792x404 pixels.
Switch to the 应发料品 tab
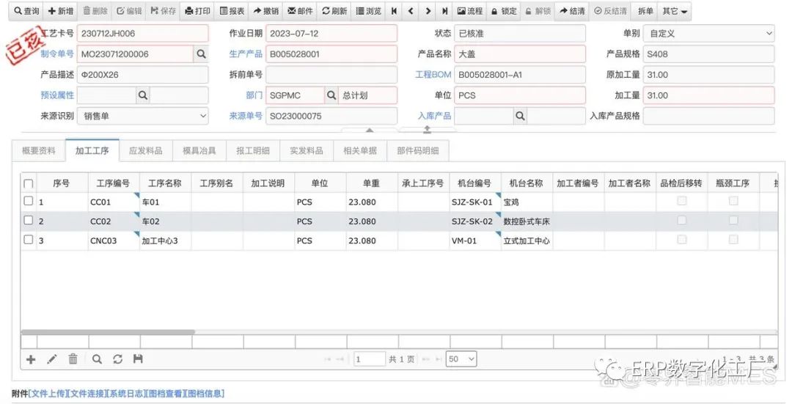click(145, 150)
